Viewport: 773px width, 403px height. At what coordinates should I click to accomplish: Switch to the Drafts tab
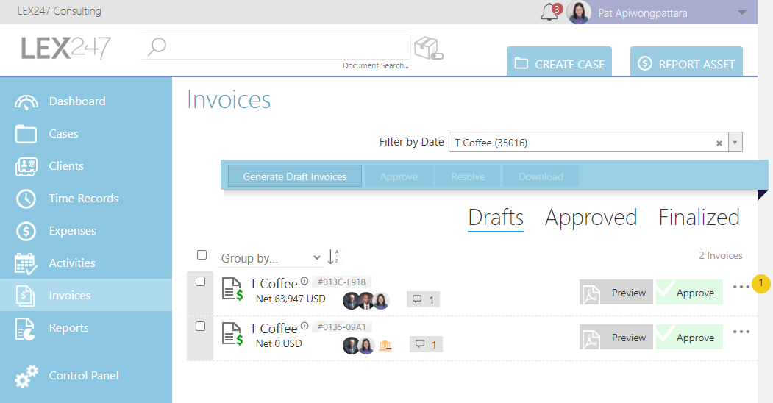tap(496, 218)
